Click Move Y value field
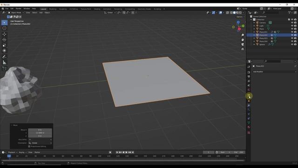Viewport: 298px width, 168px height. (40, 133)
